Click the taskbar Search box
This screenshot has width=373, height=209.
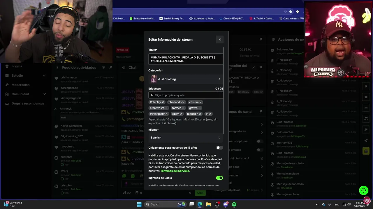click(165, 204)
